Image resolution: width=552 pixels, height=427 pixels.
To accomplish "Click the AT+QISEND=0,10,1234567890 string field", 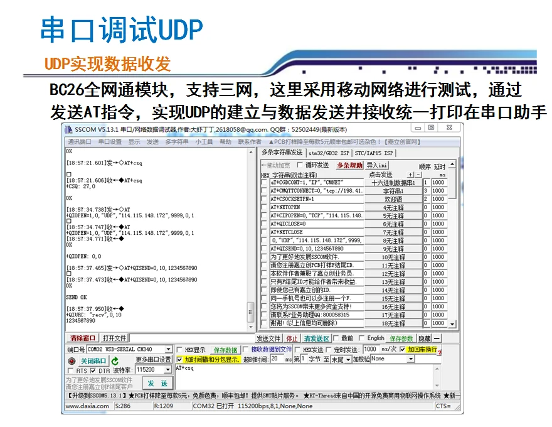I will [317, 249].
